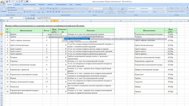Align cell text to the top
This screenshot has width=189, height=106.
(x=48, y=9)
